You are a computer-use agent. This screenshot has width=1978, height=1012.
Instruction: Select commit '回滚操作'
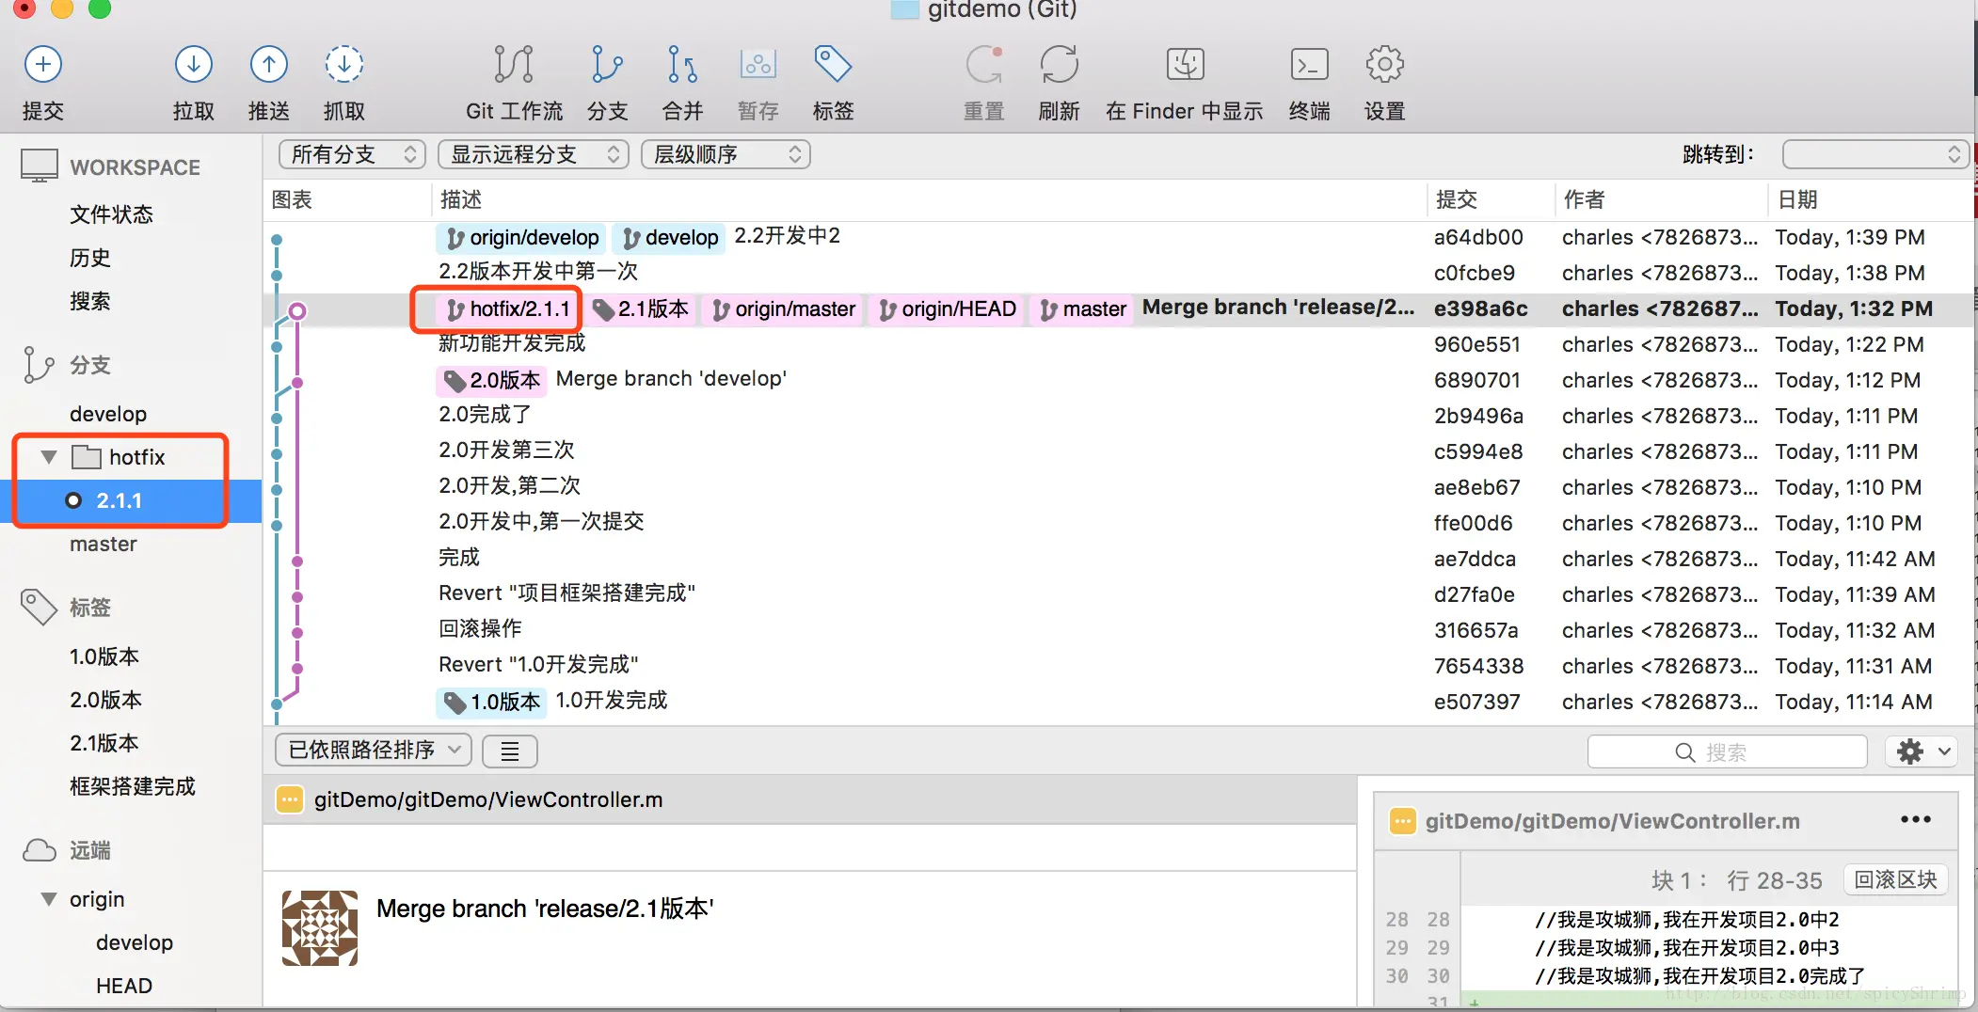click(x=1120, y=630)
